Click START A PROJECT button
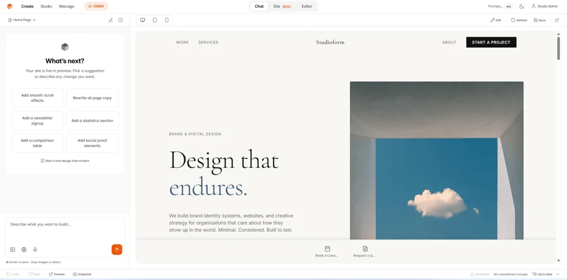 (491, 42)
